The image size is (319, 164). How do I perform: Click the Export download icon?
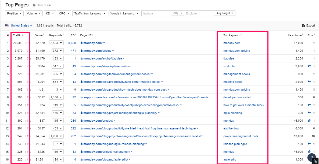[x=303, y=26]
